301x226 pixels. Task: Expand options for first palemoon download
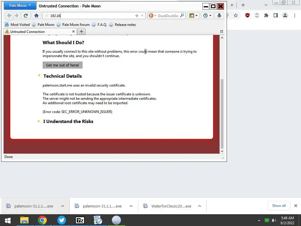pos(63,206)
